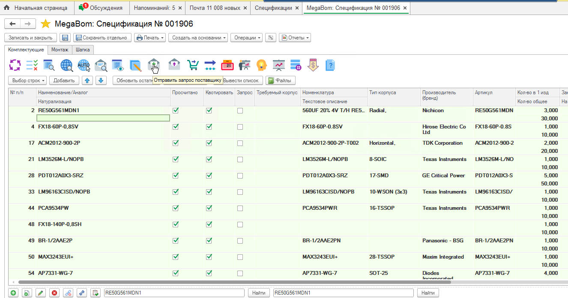The image size is (568, 298).
Task: Click the floppy disk save icon
Action: [65, 38]
